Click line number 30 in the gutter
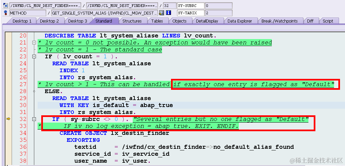345x166 pixels. pyautogui.click(x=23, y=105)
